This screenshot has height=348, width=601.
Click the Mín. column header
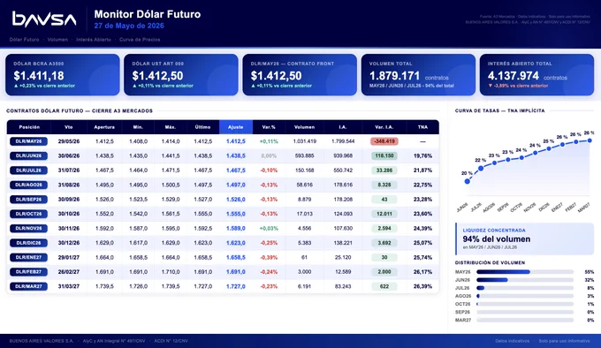[138, 127]
